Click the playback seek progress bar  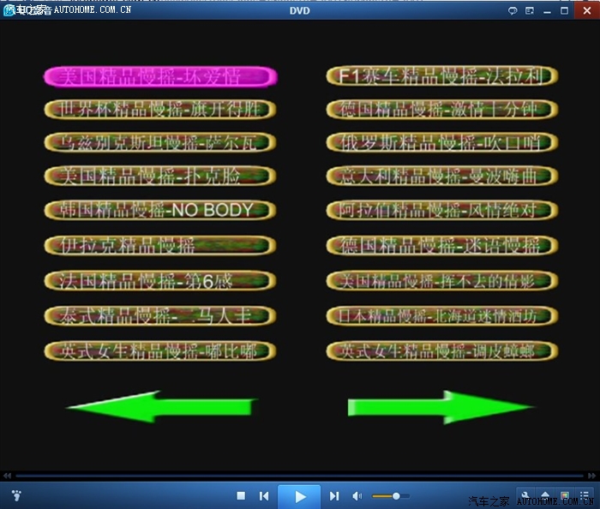pos(300,476)
